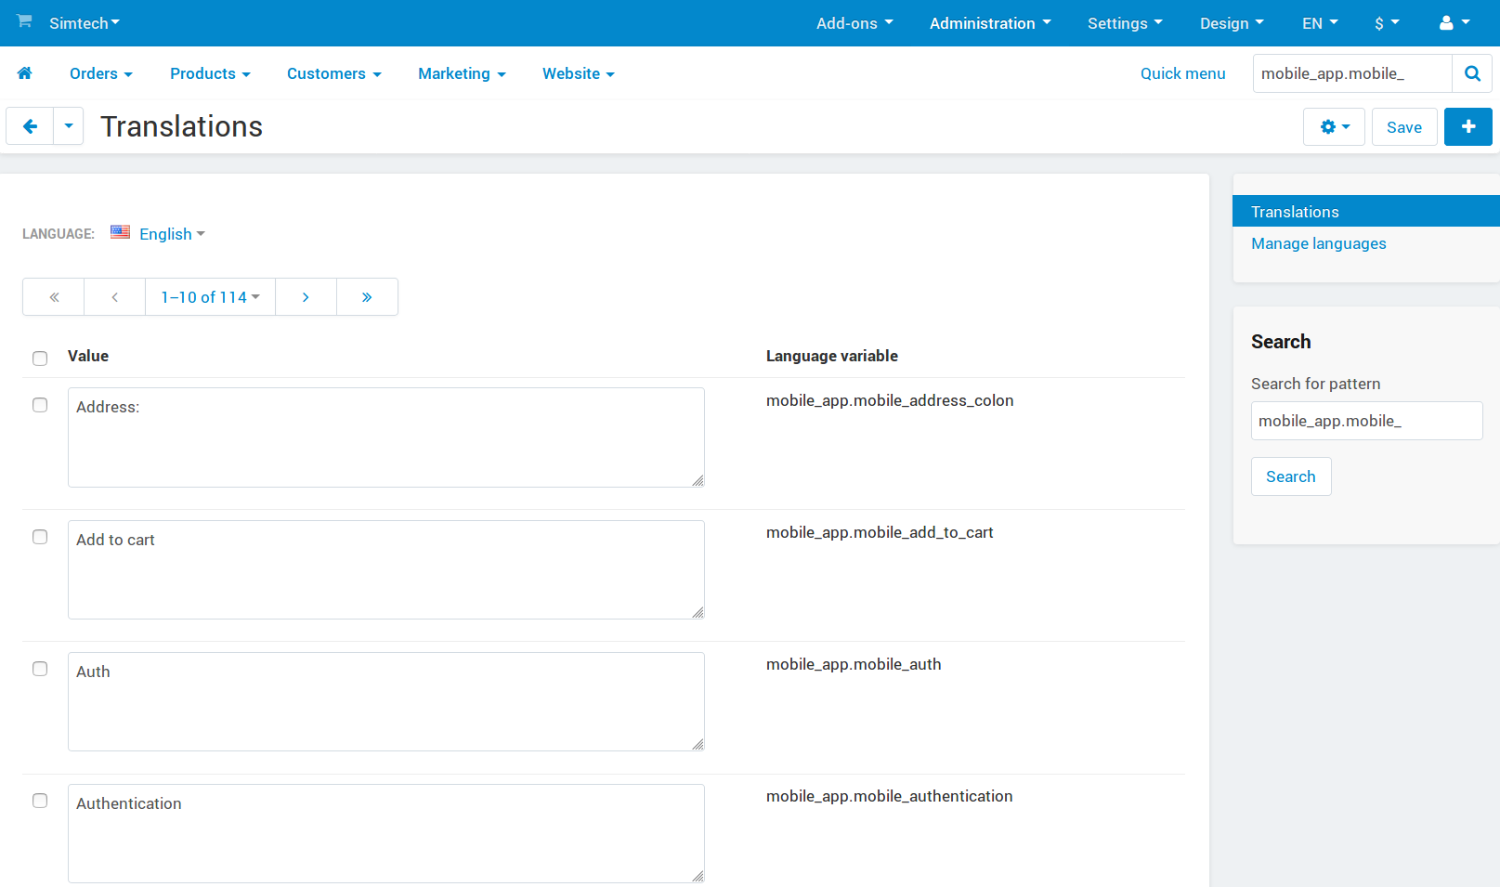Click the Language variable column header
Image resolution: width=1500 pixels, height=887 pixels.
832,356
